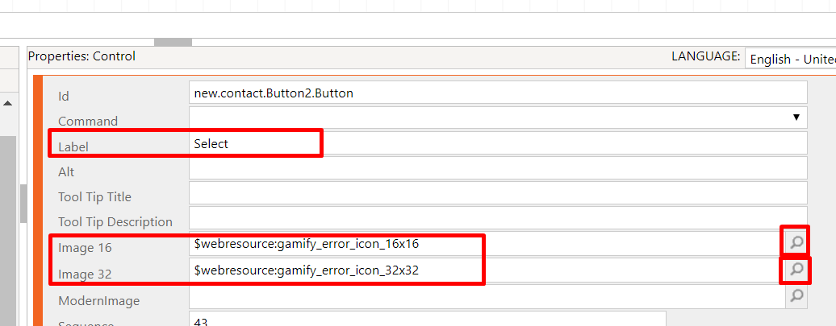Click the Sequence field showing 43
The image size is (836, 326).
427,320
